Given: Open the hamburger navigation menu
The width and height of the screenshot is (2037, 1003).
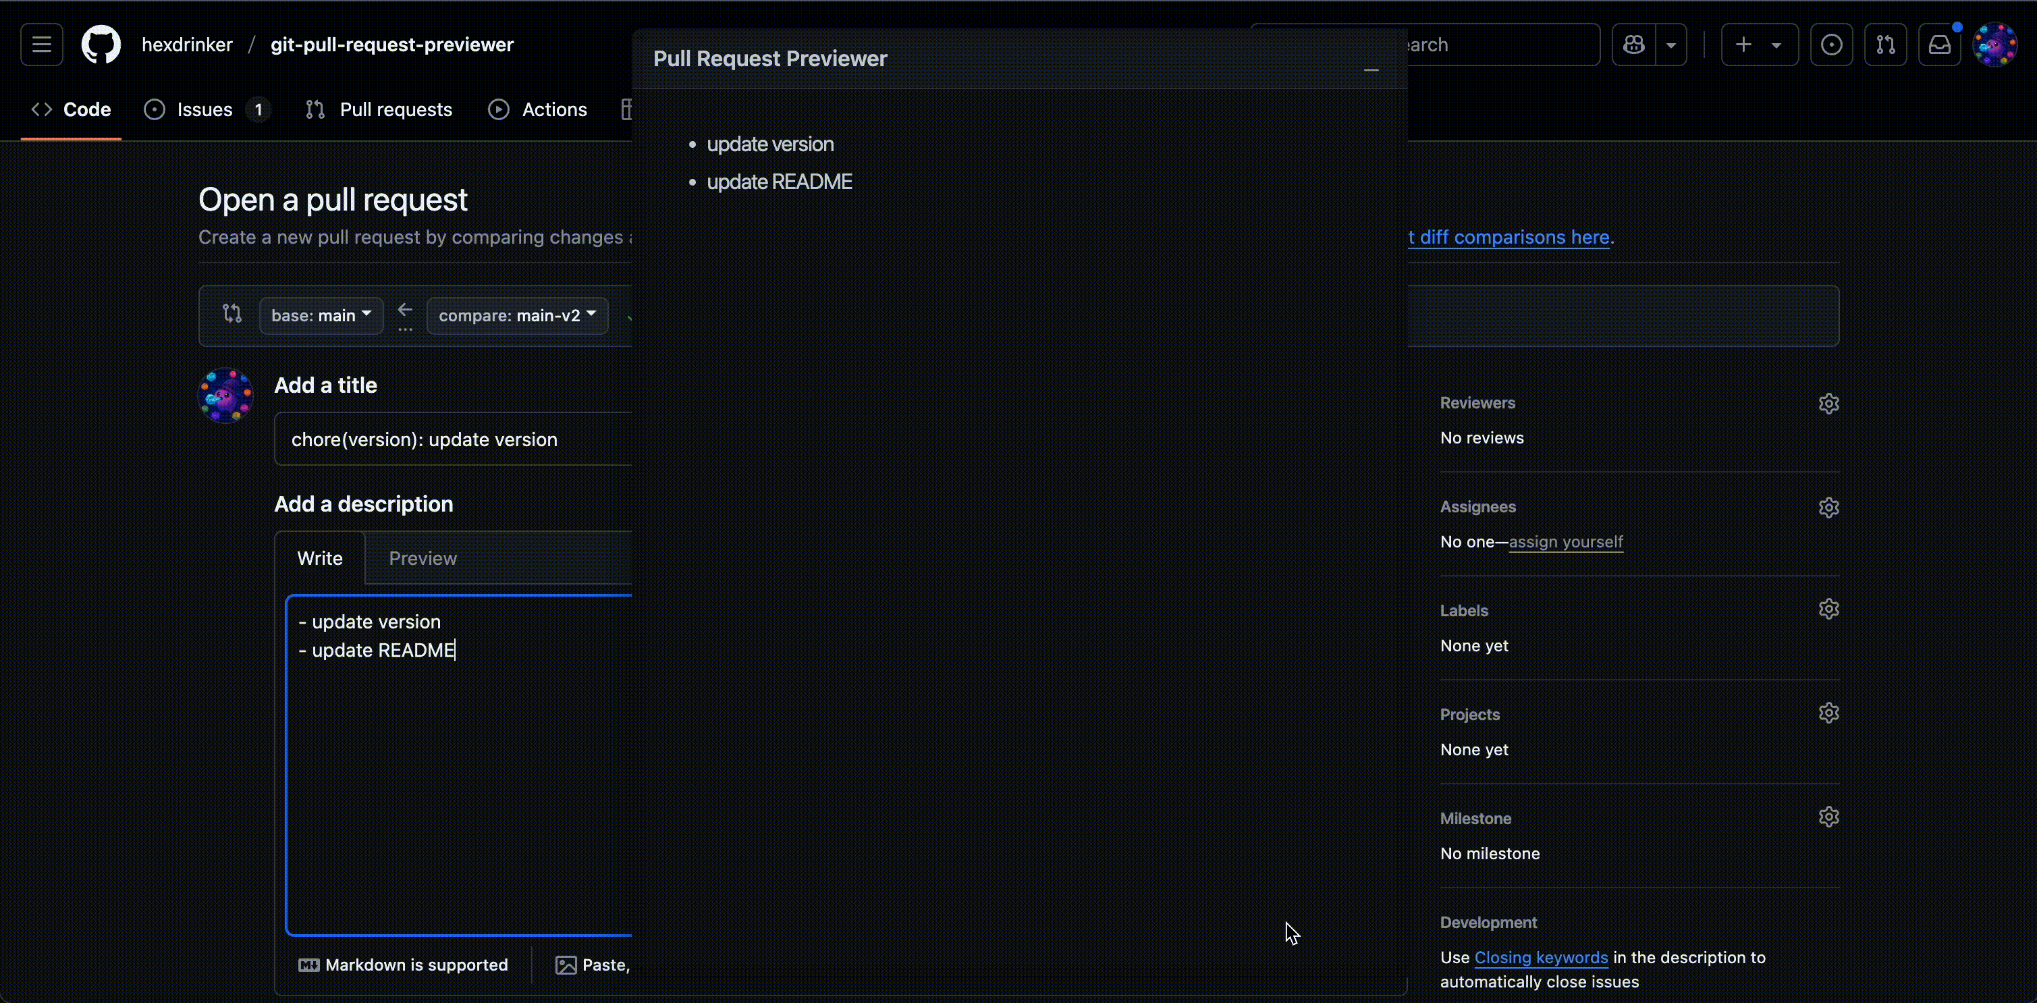Looking at the screenshot, I should (41, 45).
